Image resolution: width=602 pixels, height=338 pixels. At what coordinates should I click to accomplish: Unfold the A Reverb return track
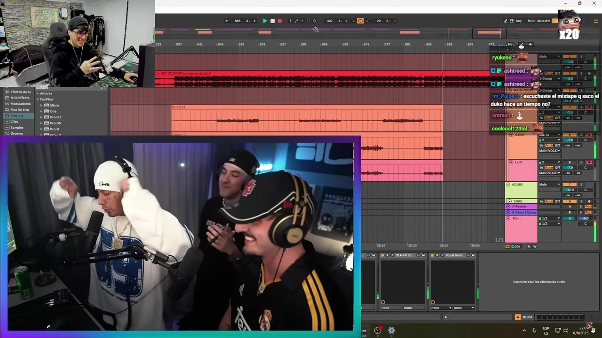point(508,207)
